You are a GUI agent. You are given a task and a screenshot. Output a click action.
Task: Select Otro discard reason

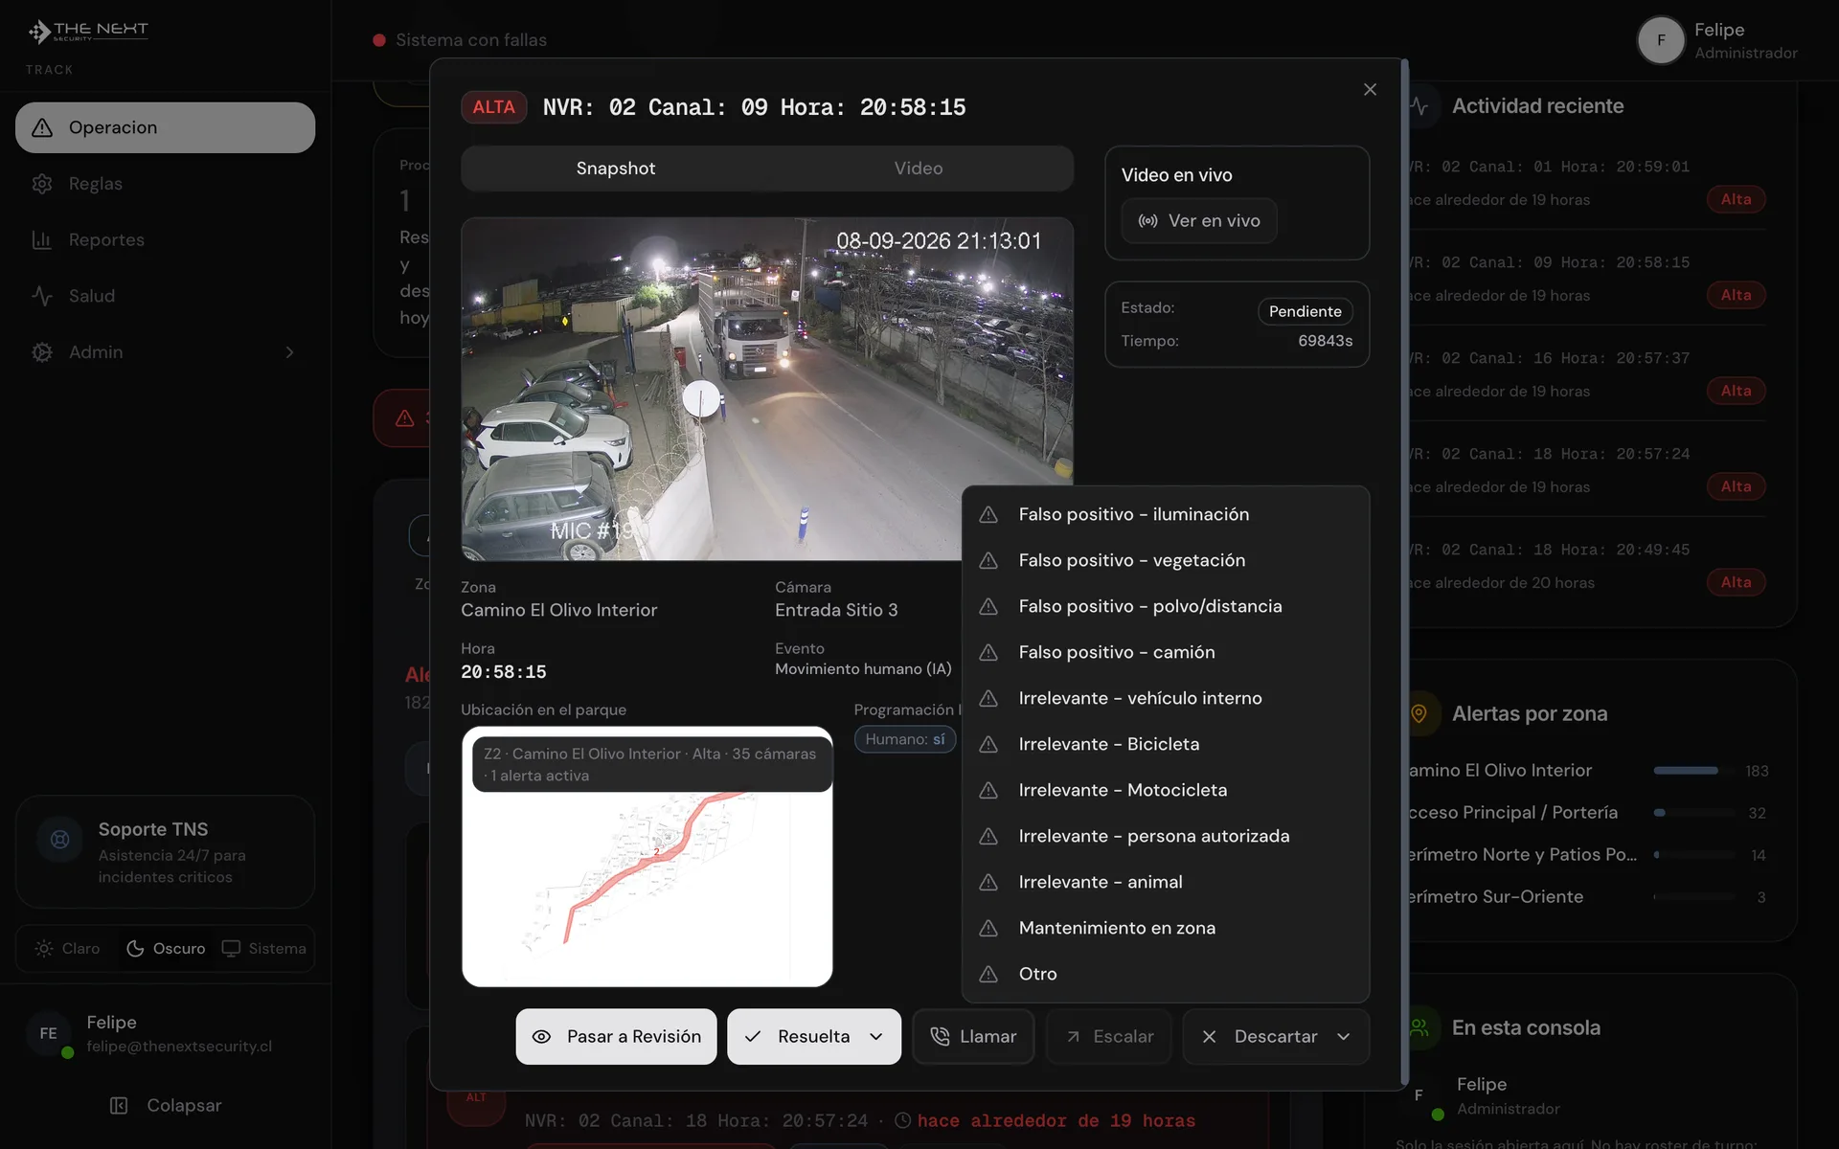coord(1166,974)
